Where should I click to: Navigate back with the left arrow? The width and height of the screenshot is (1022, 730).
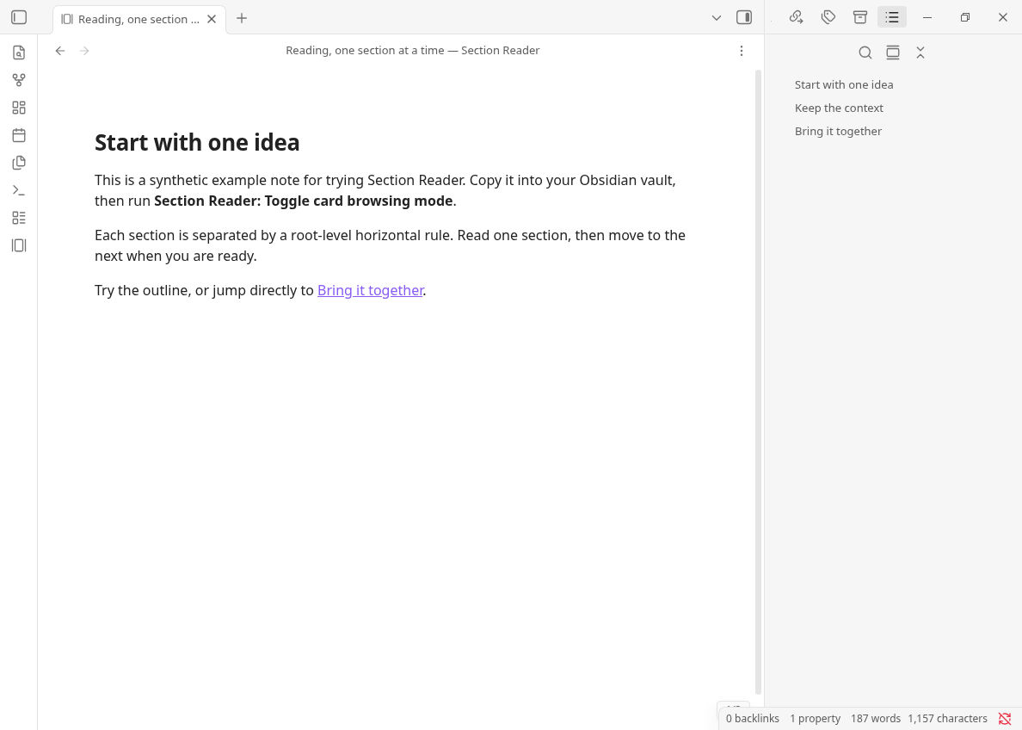[60, 51]
